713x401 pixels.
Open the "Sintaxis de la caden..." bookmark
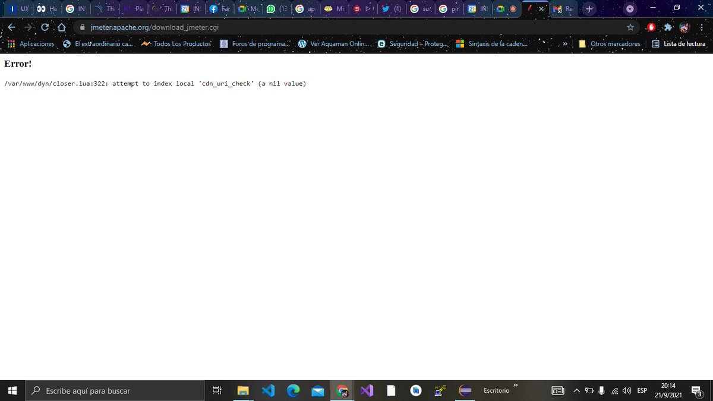tap(491, 44)
